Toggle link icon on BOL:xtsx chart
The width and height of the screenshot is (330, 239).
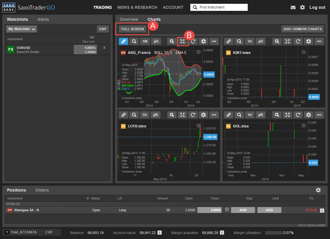tap(228, 115)
